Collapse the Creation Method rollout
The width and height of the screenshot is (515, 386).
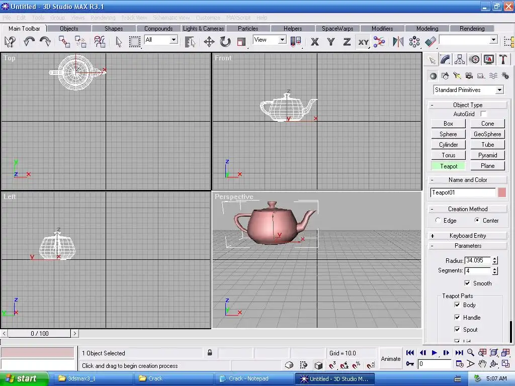468,209
